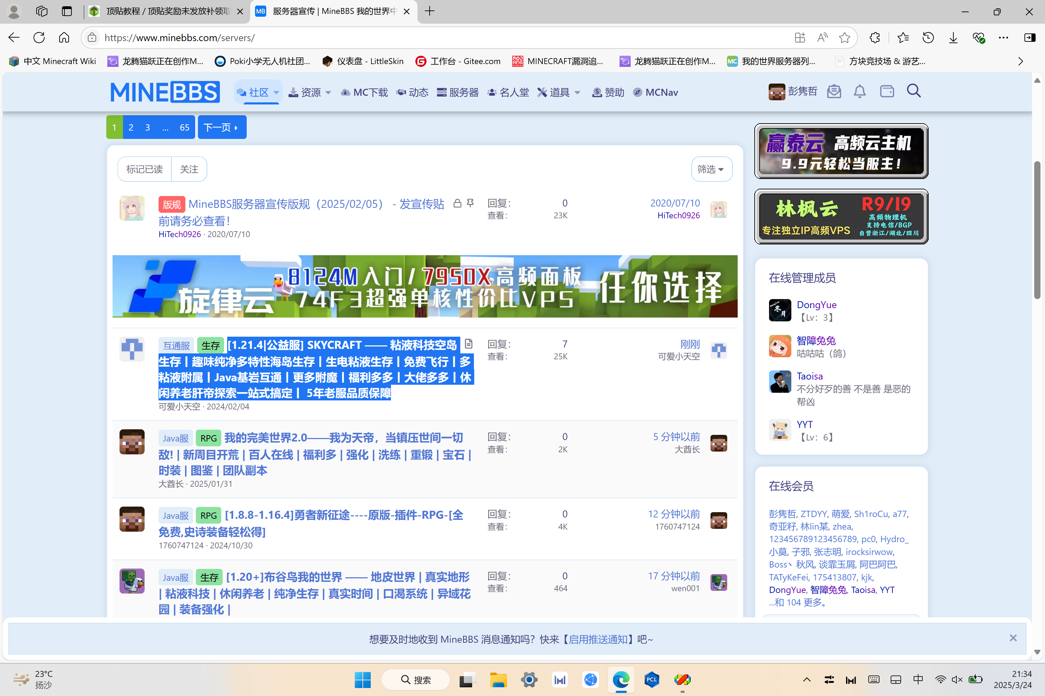This screenshot has width=1045, height=696.
Task: Open browser workspaces icon
Action: click(x=42, y=11)
